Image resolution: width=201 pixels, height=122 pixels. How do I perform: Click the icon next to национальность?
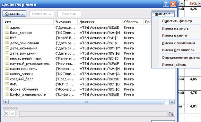click(7, 68)
